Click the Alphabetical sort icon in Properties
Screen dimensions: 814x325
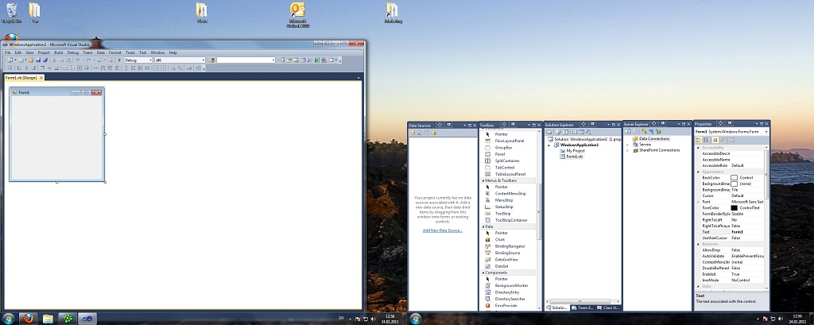point(706,140)
